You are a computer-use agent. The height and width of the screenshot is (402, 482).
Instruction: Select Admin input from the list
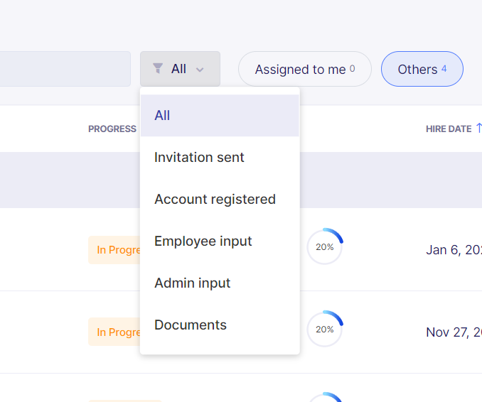pos(220,283)
